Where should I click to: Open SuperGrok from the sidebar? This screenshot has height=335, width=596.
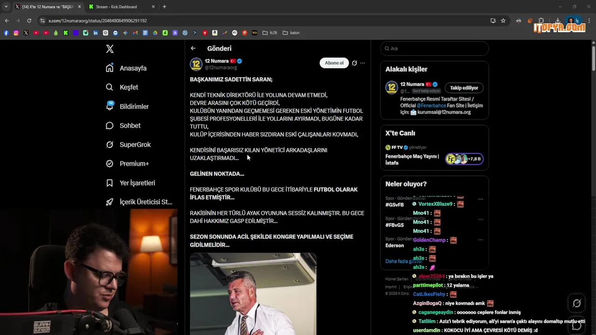click(x=128, y=145)
